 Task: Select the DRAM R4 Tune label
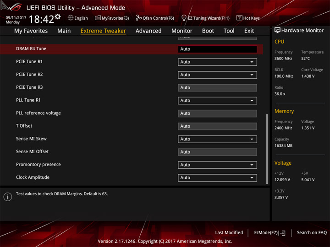point(31,49)
